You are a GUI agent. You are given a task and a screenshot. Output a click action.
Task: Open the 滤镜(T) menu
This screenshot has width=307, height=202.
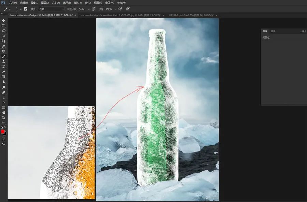tap(77, 3)
